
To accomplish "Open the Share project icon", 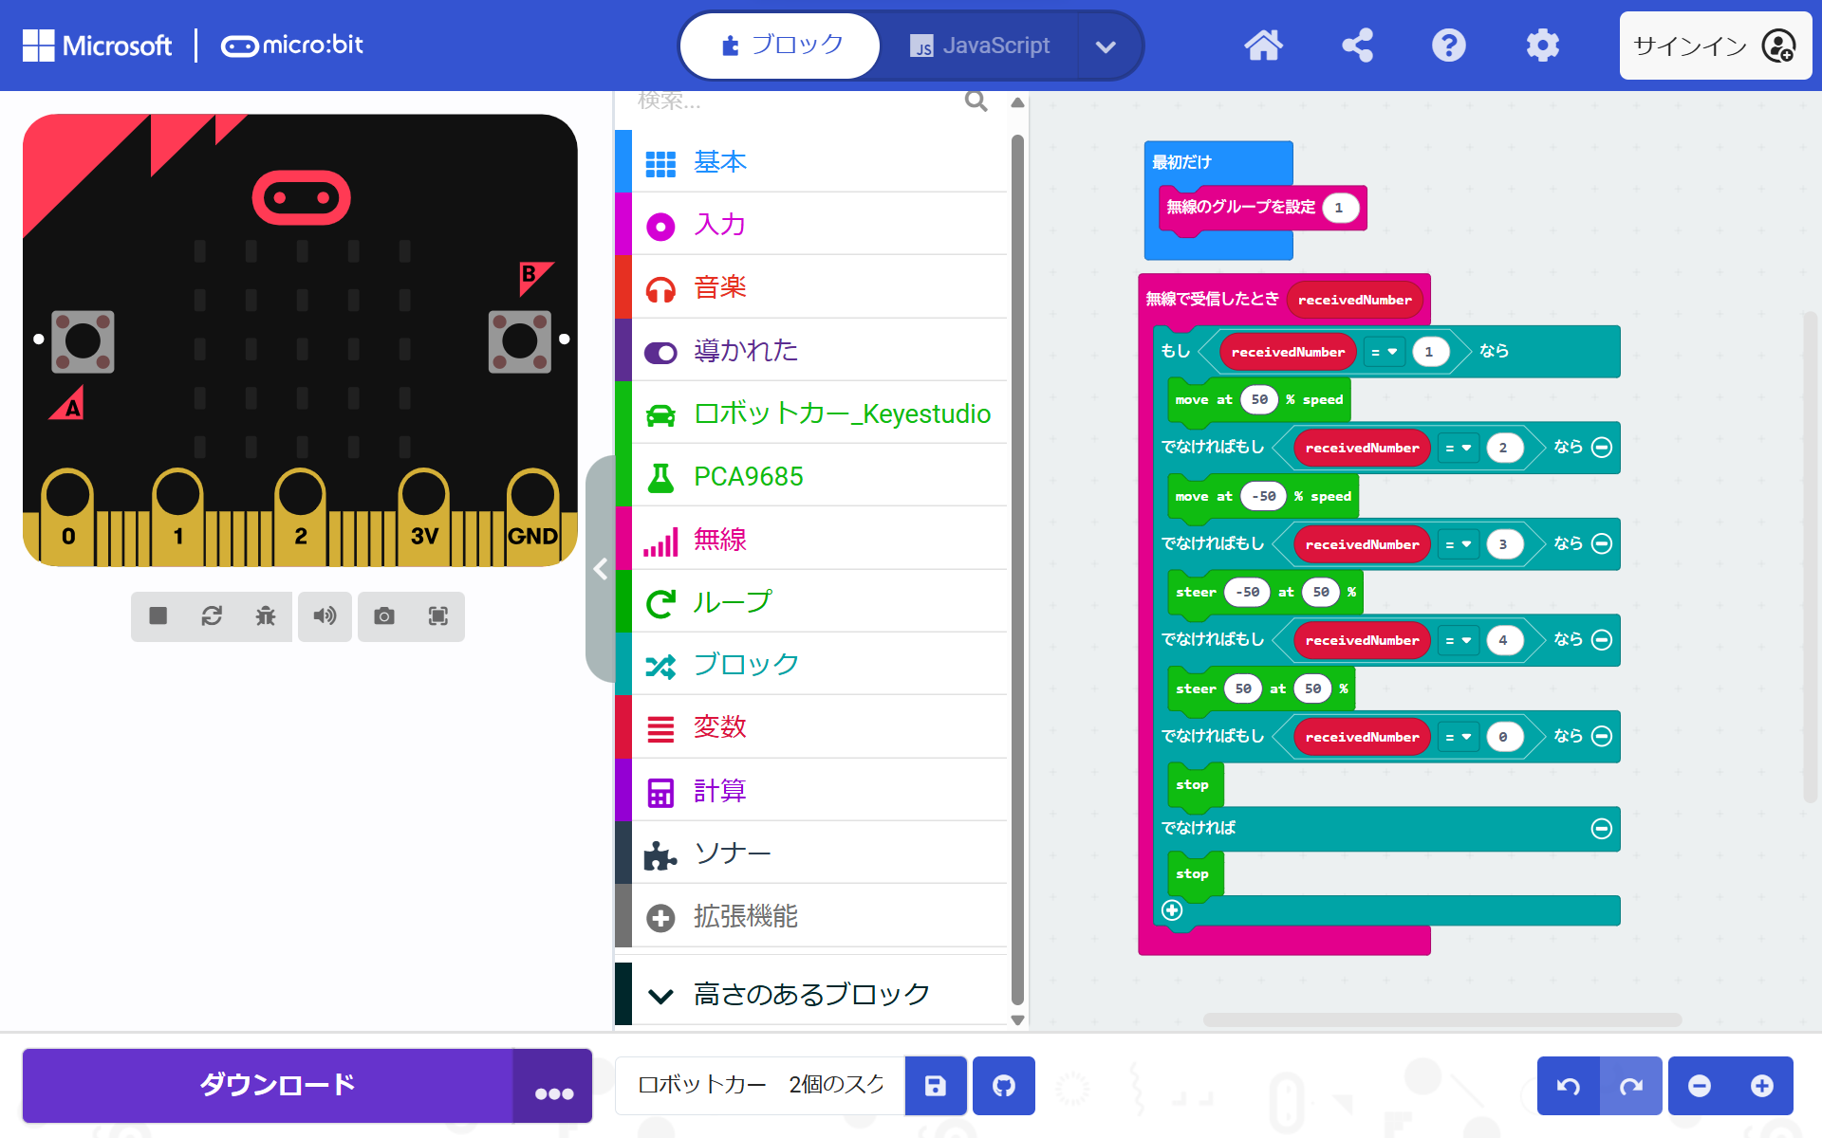I will pyautogui.click(x=1357, y=46).
